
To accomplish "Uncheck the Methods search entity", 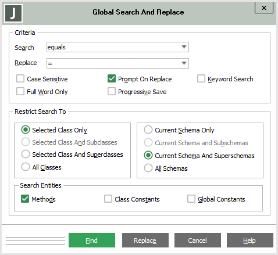I will point(25,199).
